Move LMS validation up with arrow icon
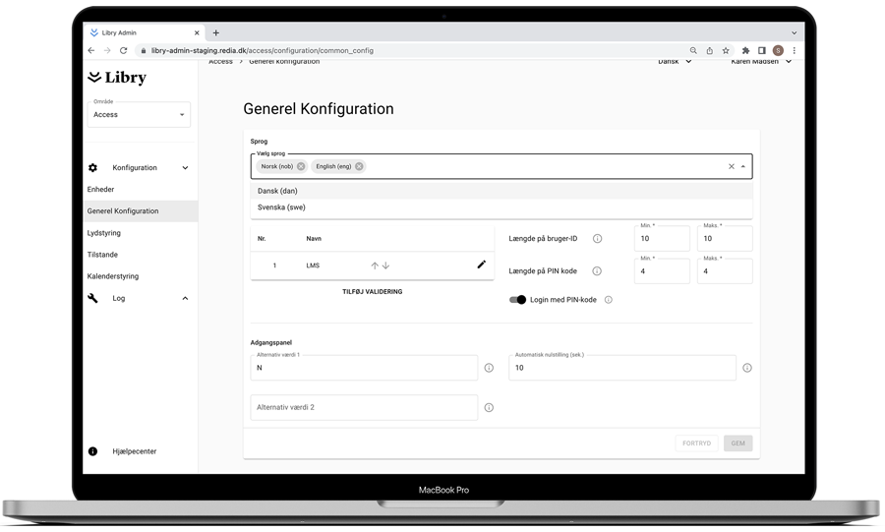The height and width of the screenshot is (532, 885). (375, 266)
